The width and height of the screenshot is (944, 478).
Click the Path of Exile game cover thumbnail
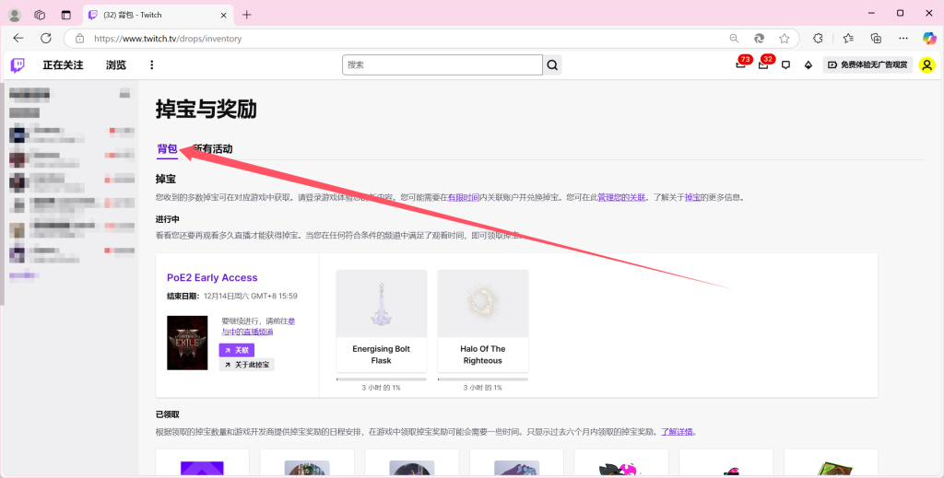(187, 343)
